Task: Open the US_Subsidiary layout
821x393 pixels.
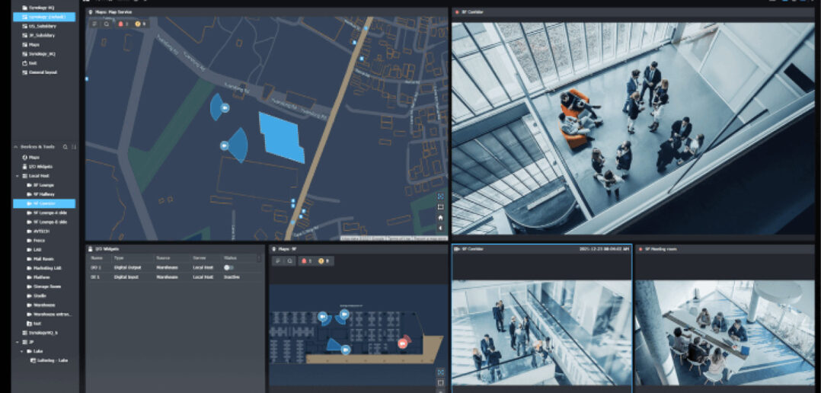Action: [44, 26]
